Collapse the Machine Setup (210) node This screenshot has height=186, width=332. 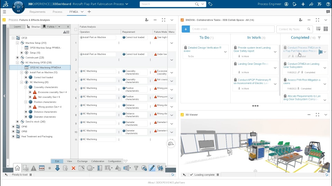click(x=17, y=43)
